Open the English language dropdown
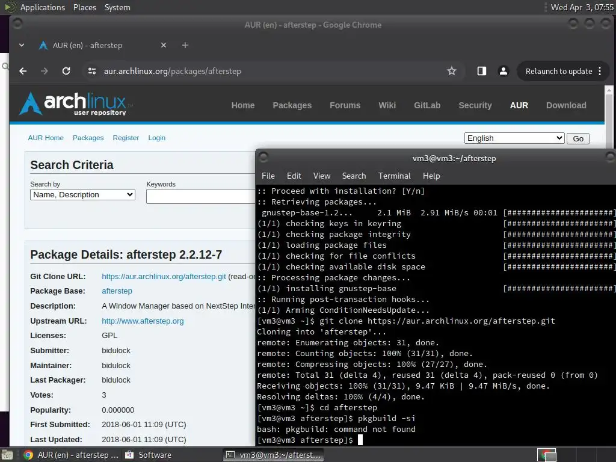 pos(514,138)
